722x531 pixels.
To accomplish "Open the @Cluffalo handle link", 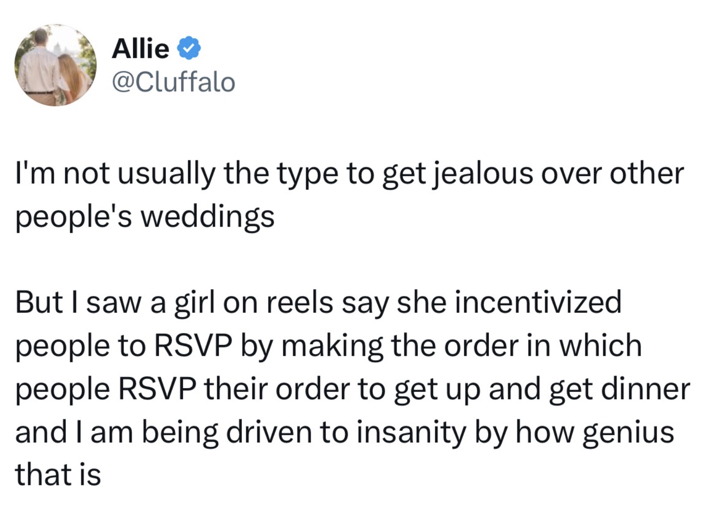I will (x=173, y=82).
